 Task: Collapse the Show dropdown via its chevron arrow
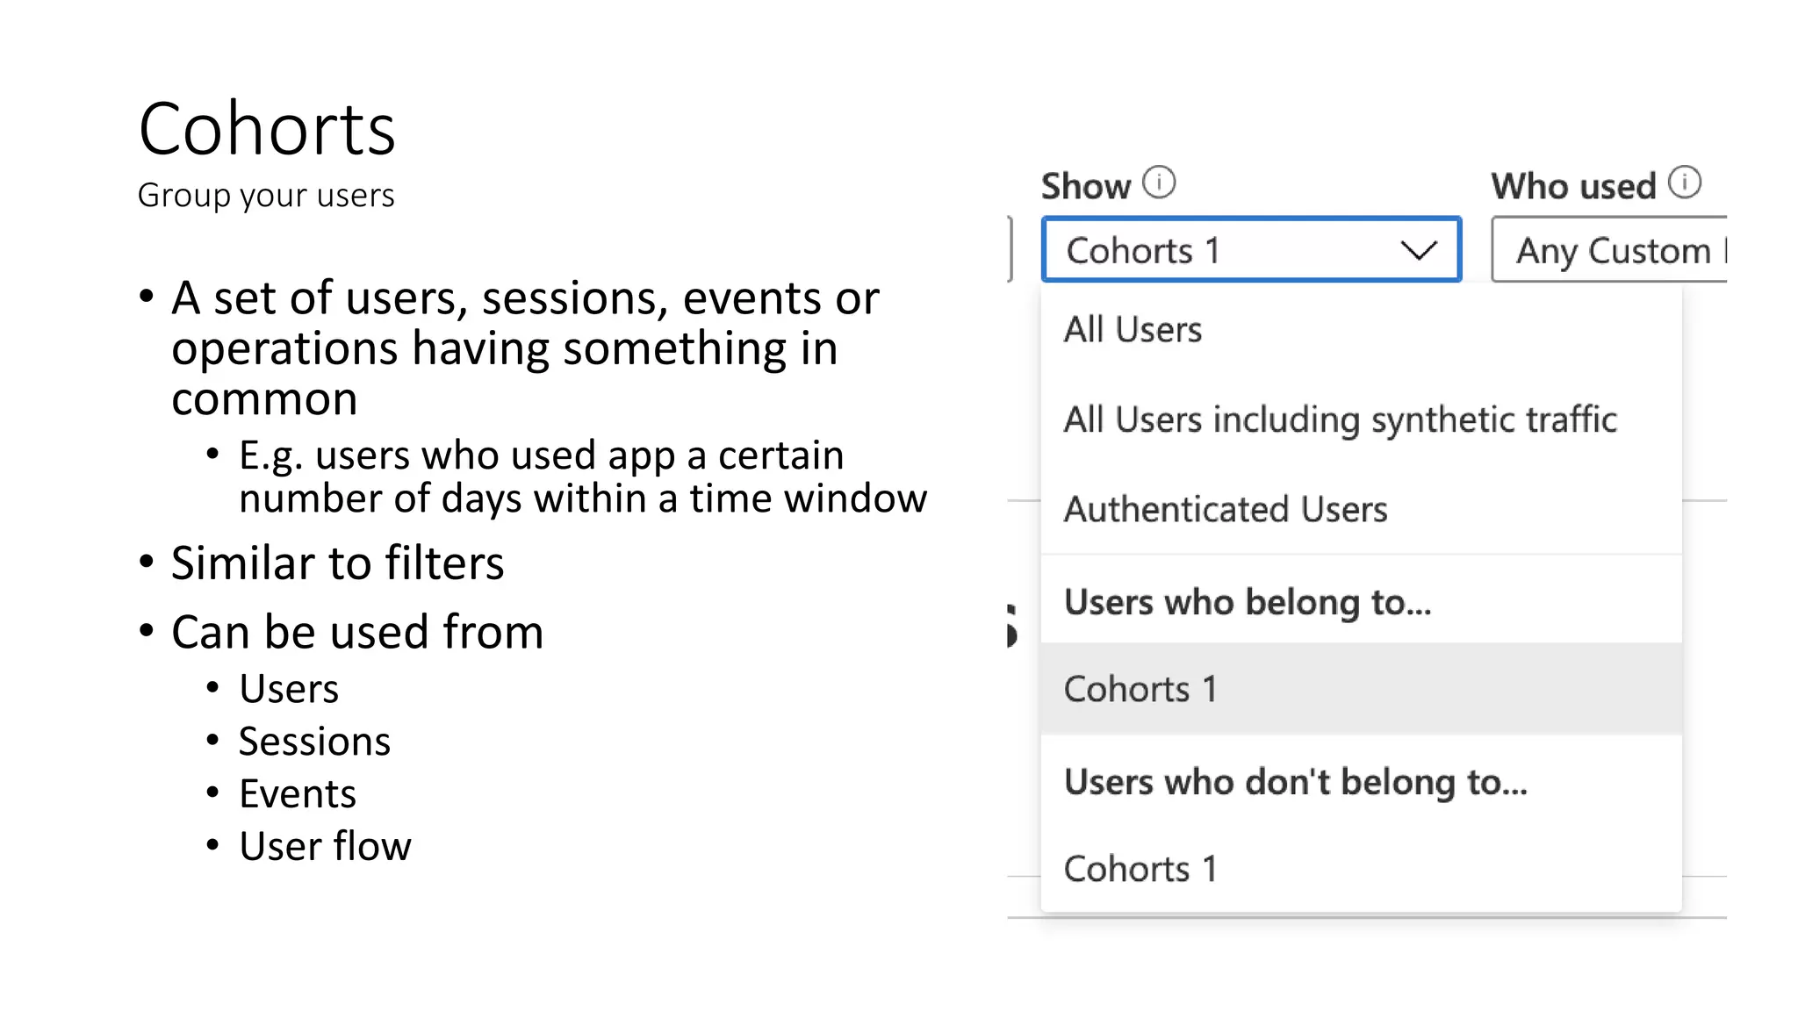click(x=1419, y=251)
